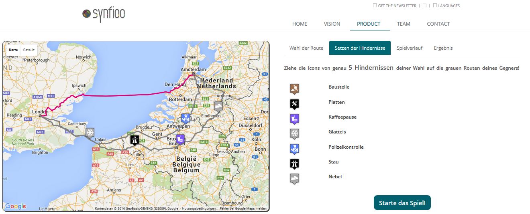Switch to the Wahl der Route tab
The height and width of the screenshot is (214, 530).
306,48
